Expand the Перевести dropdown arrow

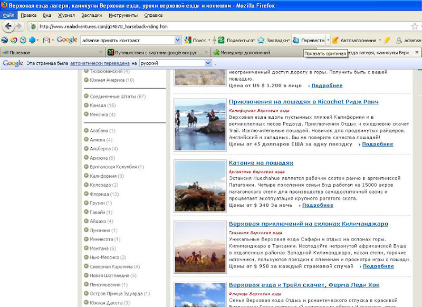pyautogui.click(x=328, y=41)
